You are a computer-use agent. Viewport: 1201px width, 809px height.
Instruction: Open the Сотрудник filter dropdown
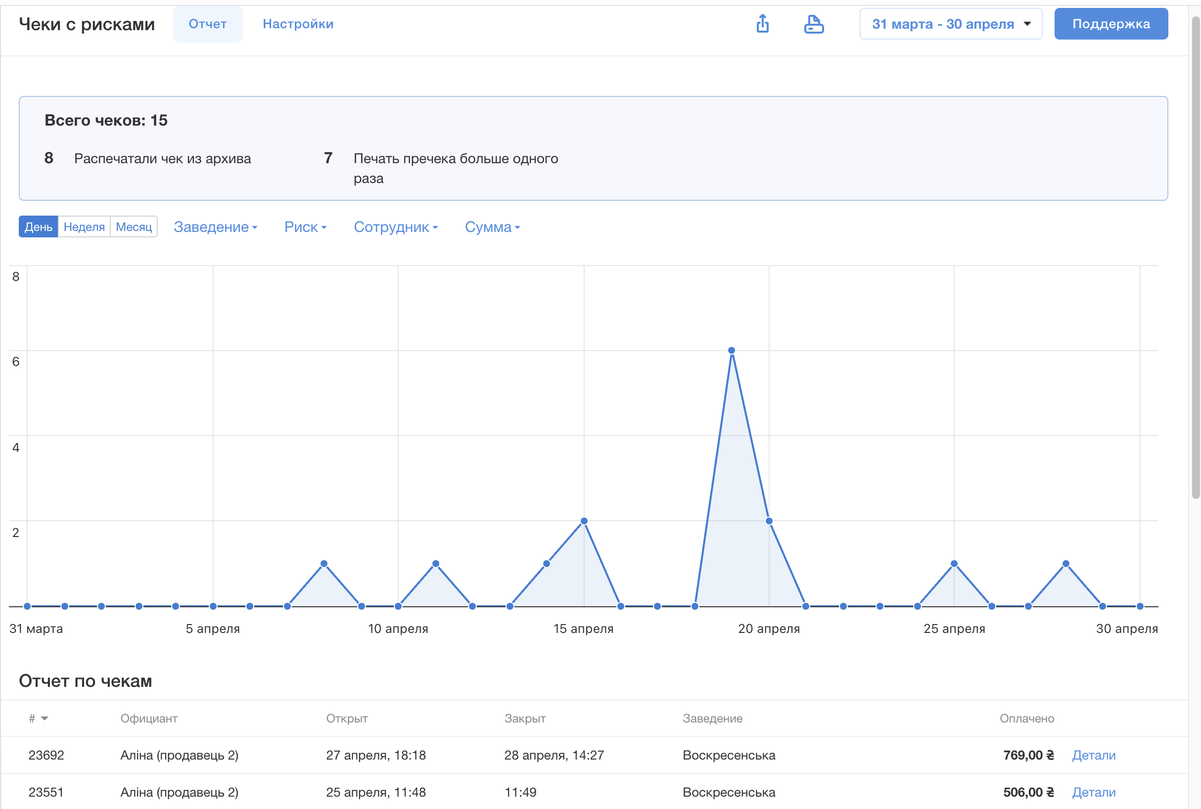click(396, 227)
